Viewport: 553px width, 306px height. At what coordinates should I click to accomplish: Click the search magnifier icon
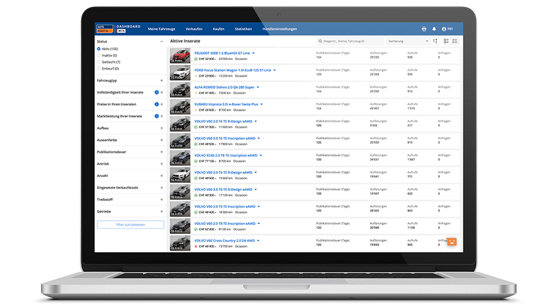coord(320,41)
